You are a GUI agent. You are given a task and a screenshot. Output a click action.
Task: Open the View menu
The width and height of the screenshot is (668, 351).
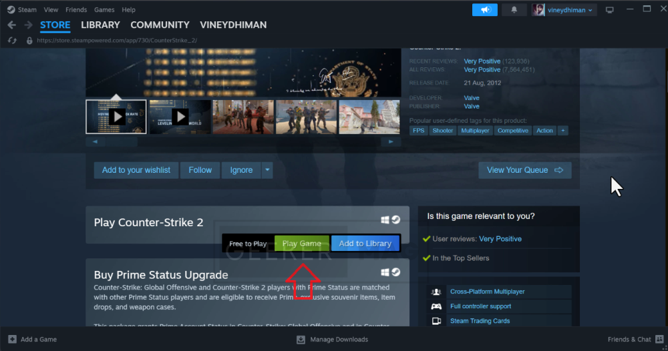click(51, 9)
